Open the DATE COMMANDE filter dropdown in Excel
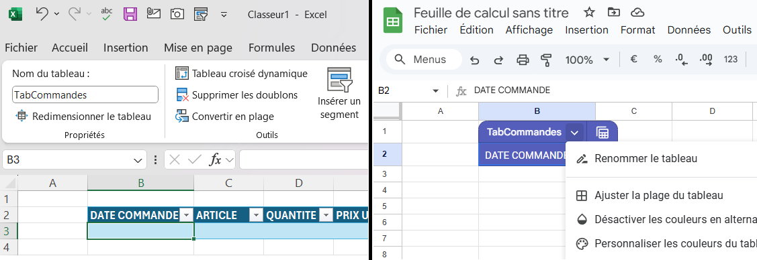The height and width of the screenshot is (260, 757). 185,215
